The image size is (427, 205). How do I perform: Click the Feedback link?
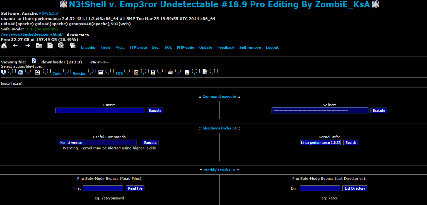click(226, 47)
